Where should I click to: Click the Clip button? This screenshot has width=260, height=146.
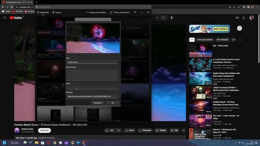[174, 131]
